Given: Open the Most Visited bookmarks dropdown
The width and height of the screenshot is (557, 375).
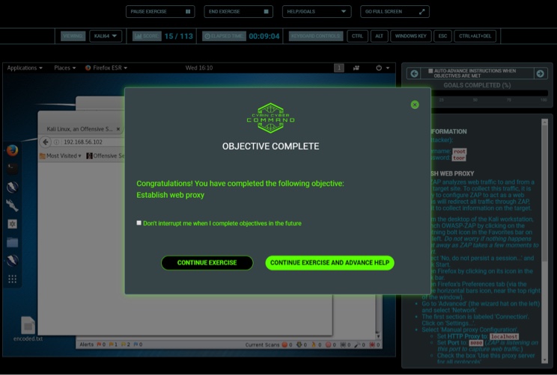Looking at the screenshot, I should click(61, 155).
